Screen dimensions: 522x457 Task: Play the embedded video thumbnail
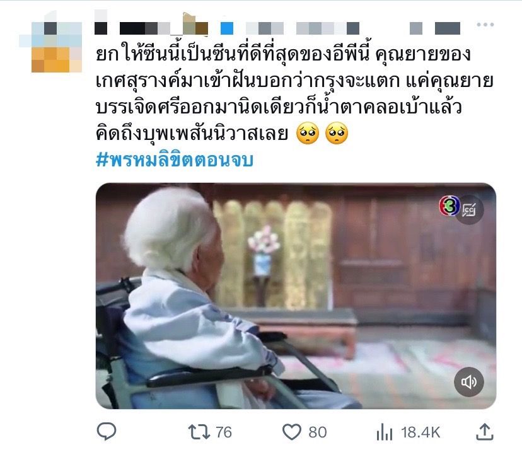pos(296,296)
